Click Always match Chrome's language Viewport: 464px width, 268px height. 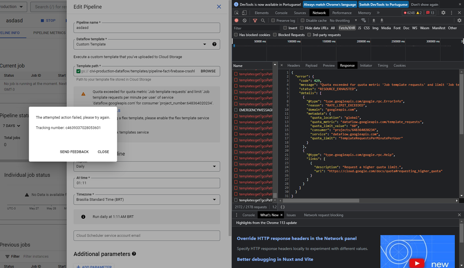[x=330, y=5]
